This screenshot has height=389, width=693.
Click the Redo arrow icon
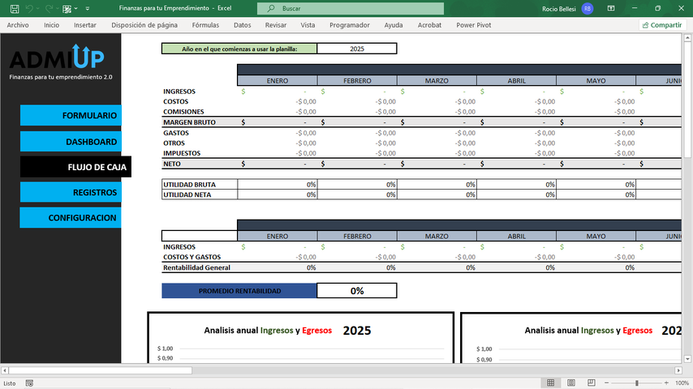coord(49,8)
